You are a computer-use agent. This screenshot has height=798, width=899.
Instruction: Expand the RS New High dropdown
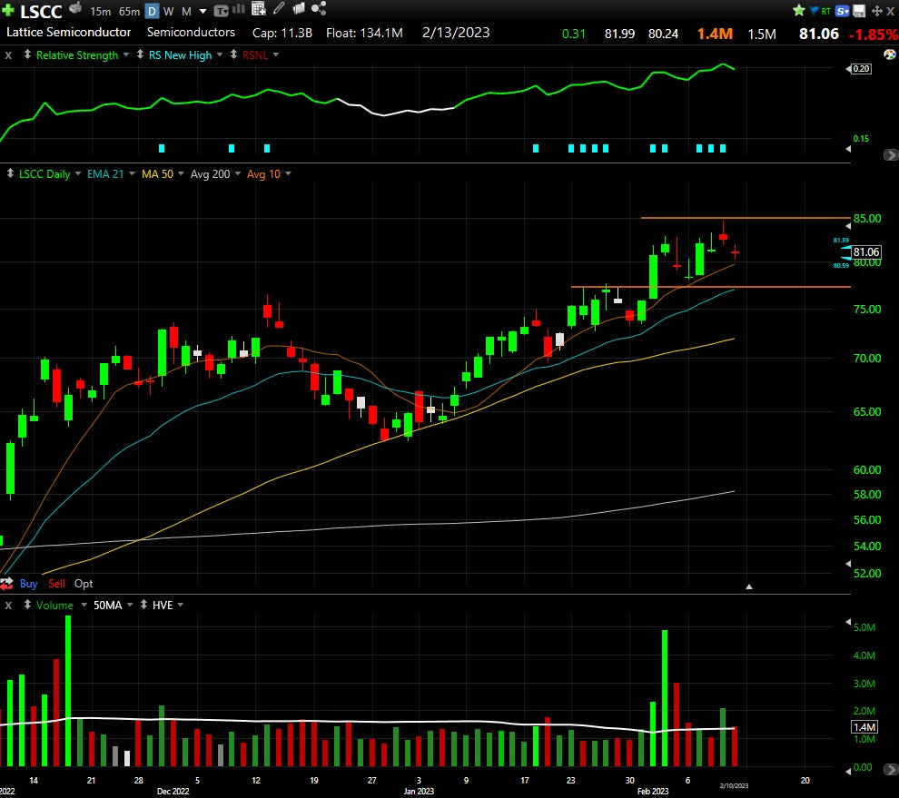(x=220, y=54)
